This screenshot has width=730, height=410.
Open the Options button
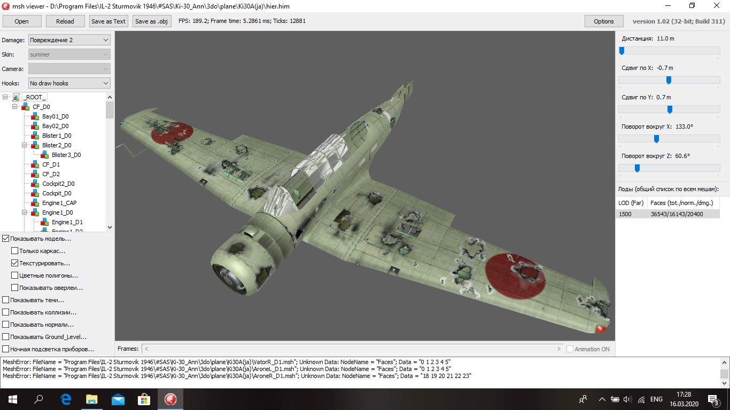[x=604, y=21]
